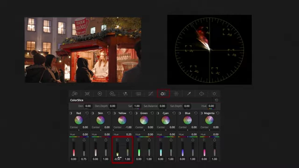Viewport: 299px width, 168px height.
Task: Reset the Yellow slice
Action: click(131, 113)
